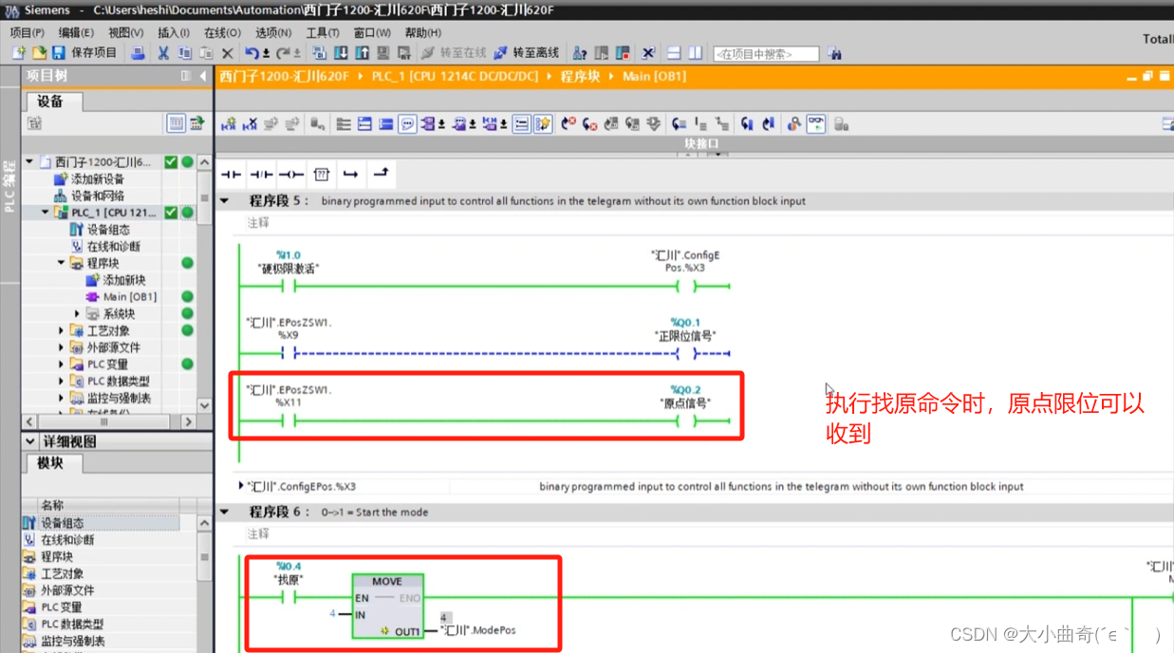Collapse 程序段 5 network
This screenshot has height=653, width=1174.
click(x=225, y=200)
